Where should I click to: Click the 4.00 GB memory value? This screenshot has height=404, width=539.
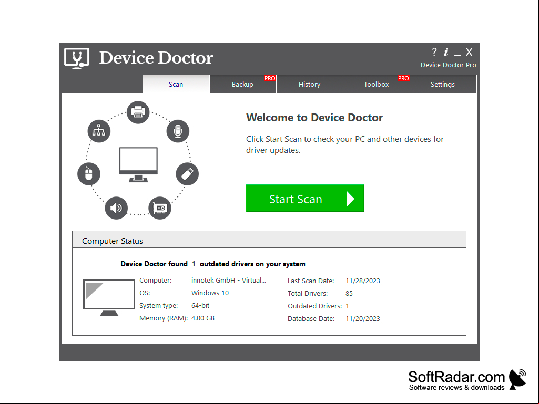(x=203, y=318)
